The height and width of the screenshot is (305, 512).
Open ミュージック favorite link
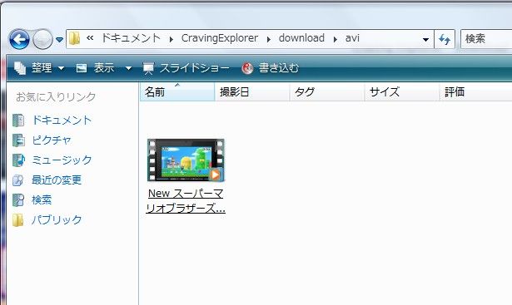(62, 160)
